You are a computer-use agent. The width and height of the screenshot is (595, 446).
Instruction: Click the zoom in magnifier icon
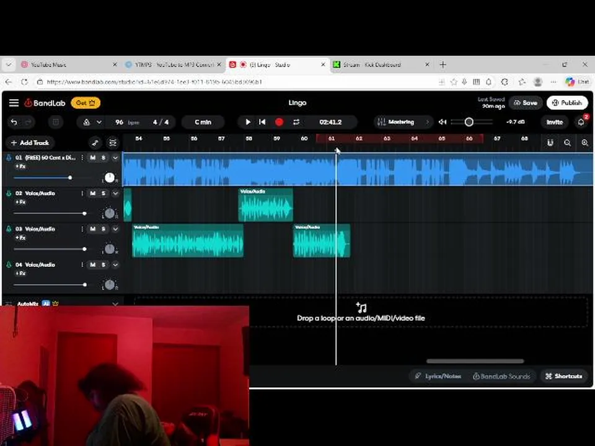click(584, 142)
